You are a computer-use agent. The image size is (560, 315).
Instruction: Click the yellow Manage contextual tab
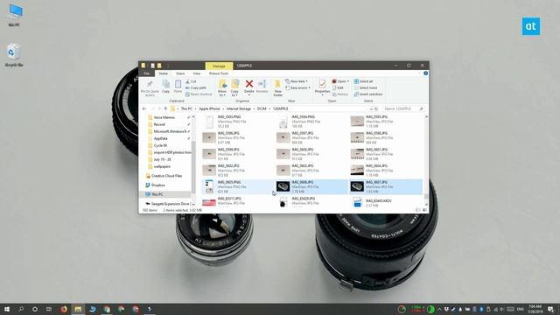coord(219,66)
